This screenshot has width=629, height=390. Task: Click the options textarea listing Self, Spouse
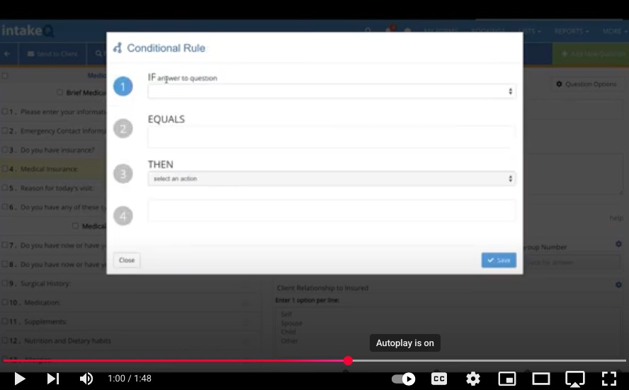[x=448, y=331]
